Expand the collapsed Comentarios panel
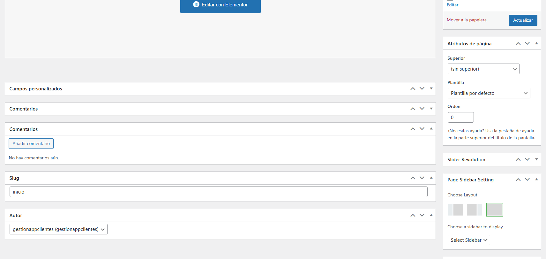 point(431,109)
